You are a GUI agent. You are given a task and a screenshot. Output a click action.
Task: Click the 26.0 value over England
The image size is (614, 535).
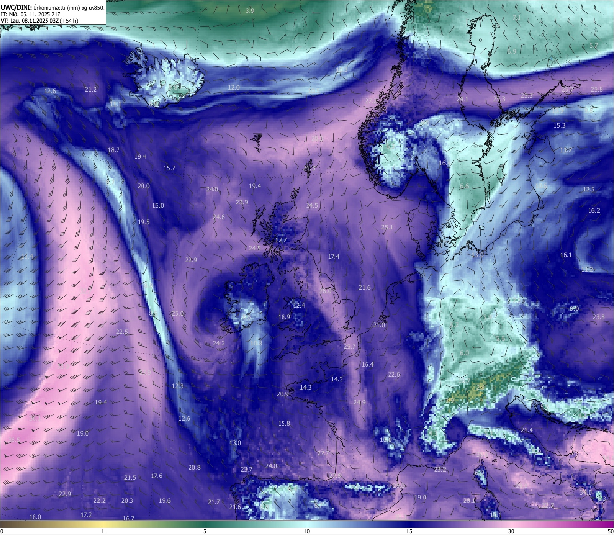325,291
